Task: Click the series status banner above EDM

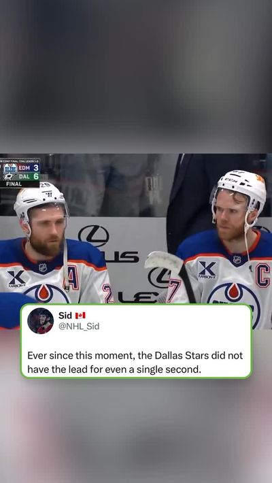Action: point(20,161)
